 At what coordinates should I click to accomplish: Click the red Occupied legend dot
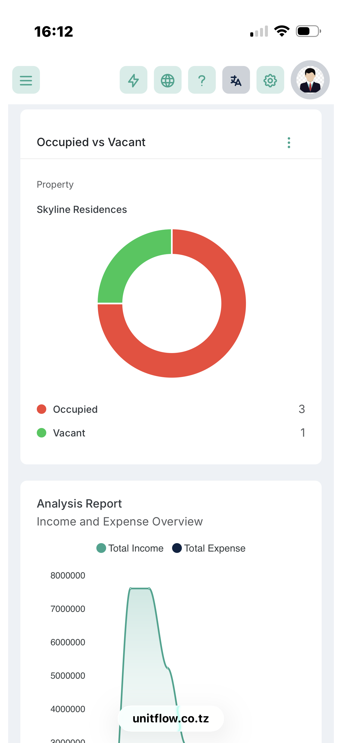tap(42, 409)
